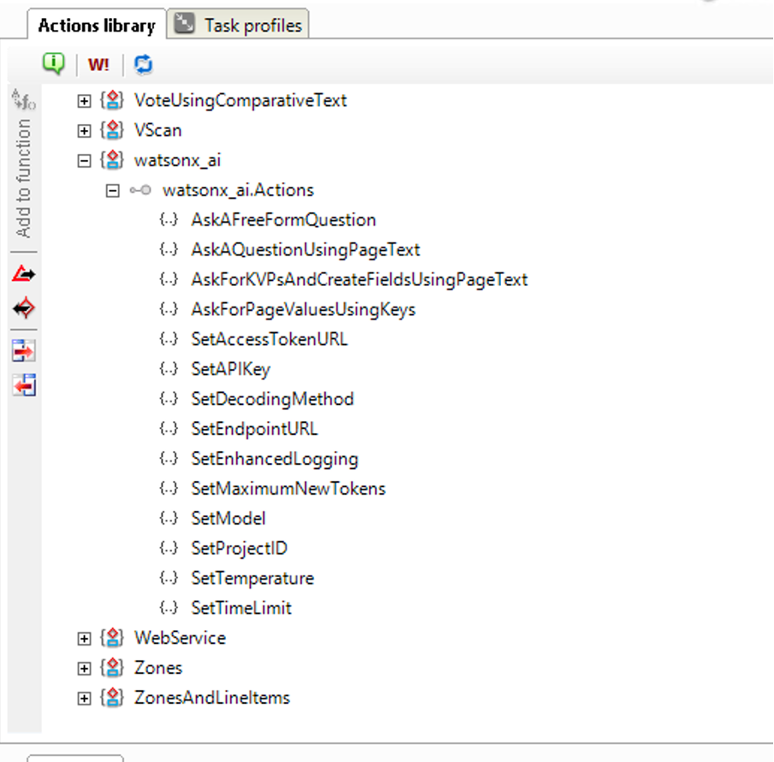Screen dimensions: 774x762
Task: Expand the VoteUsingComparativeText node
Action: (84, 101)
